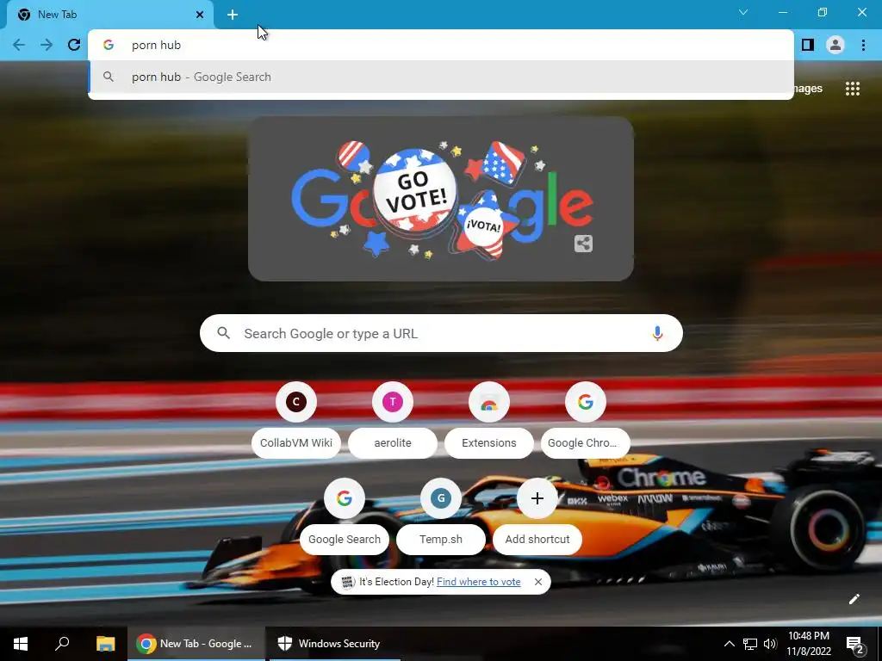882x661 pixels.
Task: Open the notification center icon
Action: [x=855, y=644]
